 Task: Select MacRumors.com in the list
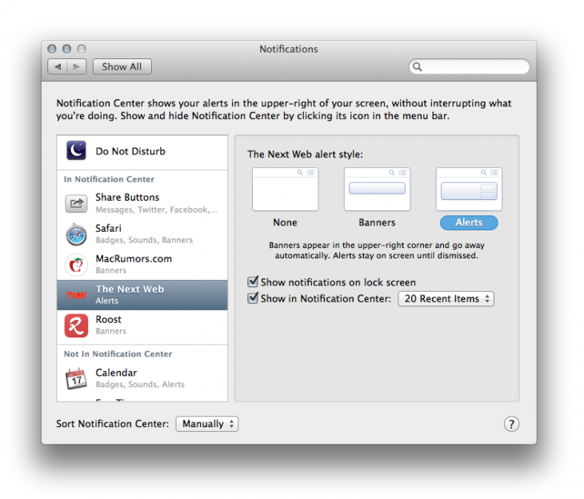coord(142,265)
